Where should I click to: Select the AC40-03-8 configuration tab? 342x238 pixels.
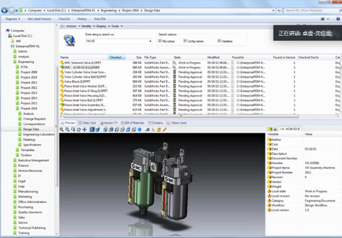(x=290, y=129)
